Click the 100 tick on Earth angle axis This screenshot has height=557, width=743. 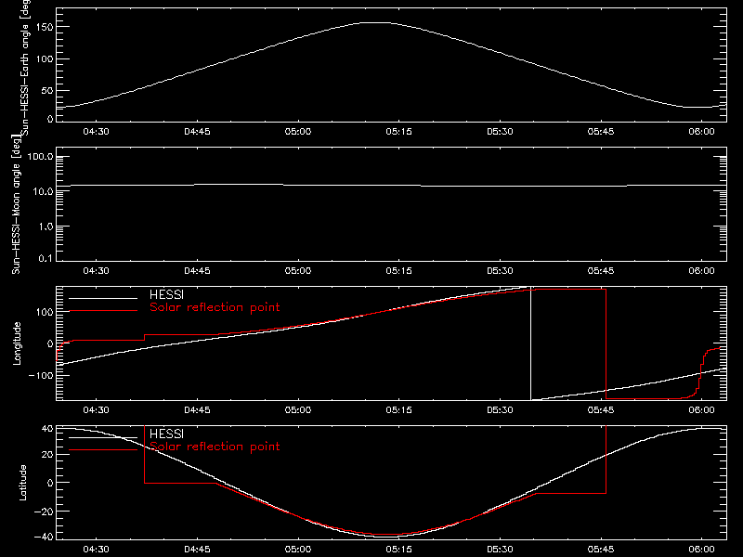coord(46,59)
